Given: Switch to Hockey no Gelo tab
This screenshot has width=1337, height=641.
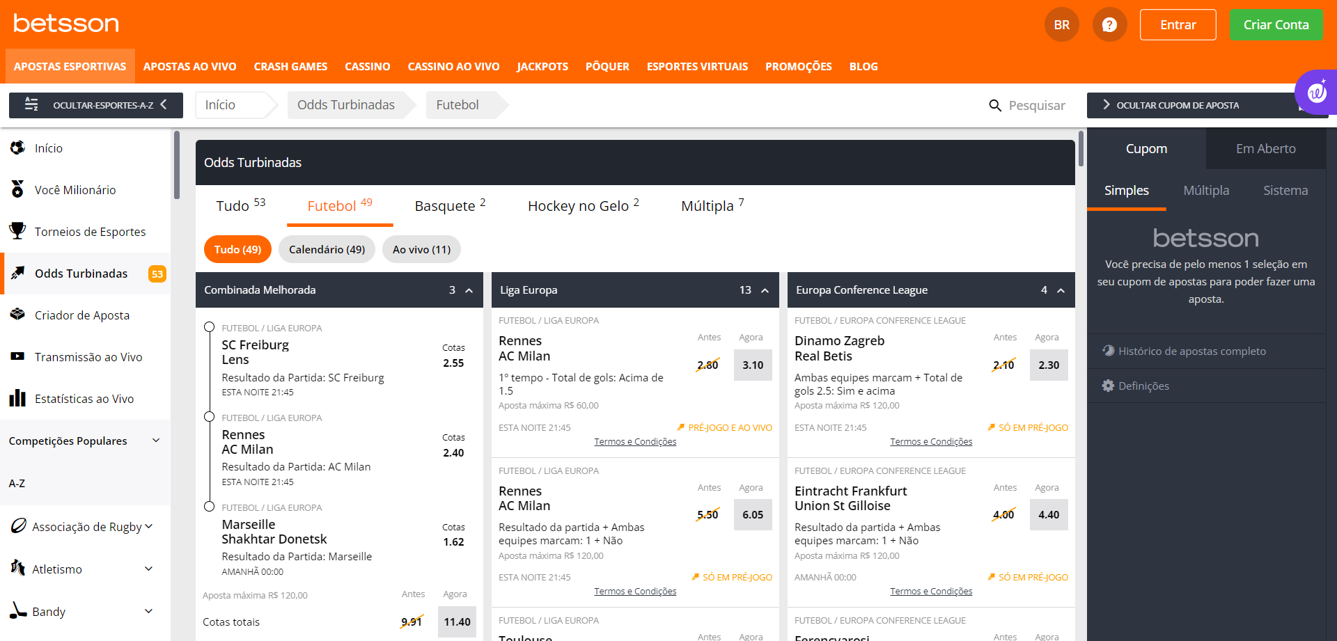Looking at the screenshot, I should click(x=584, y=205).
